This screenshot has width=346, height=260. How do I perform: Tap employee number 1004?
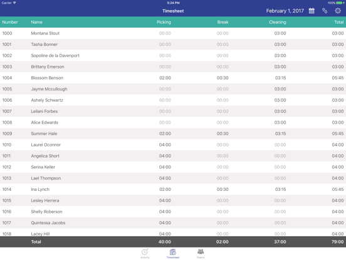[7, 78]
